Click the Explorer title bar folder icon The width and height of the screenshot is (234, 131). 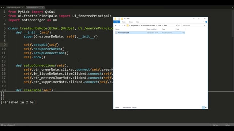115,19
